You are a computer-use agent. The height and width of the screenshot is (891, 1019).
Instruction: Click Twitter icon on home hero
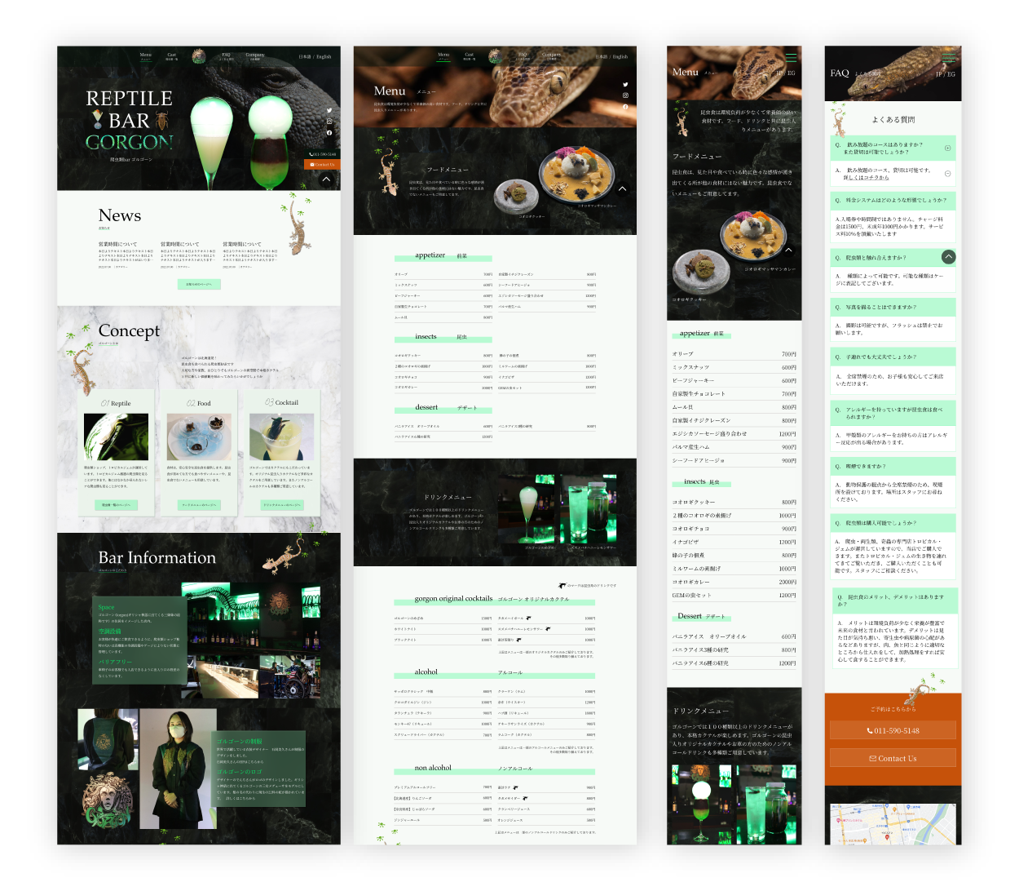pos(329,110)
